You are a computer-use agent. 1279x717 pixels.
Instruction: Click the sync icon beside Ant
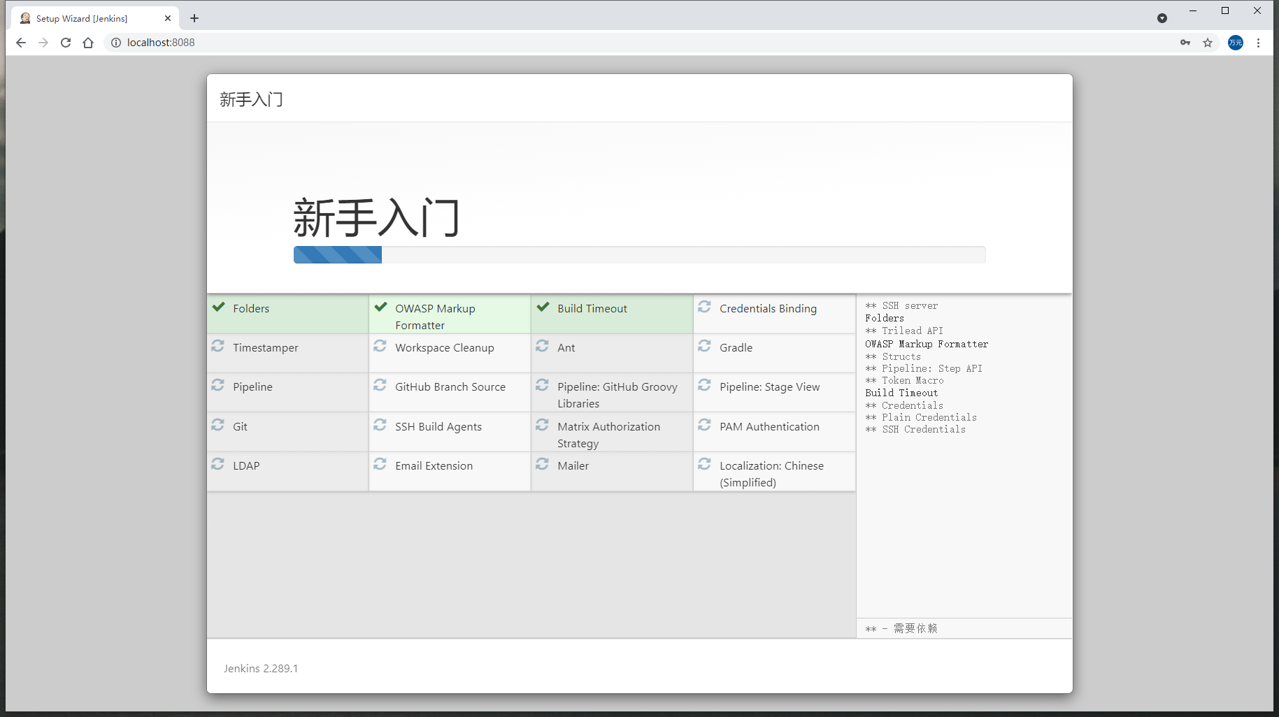coord(542,346)
